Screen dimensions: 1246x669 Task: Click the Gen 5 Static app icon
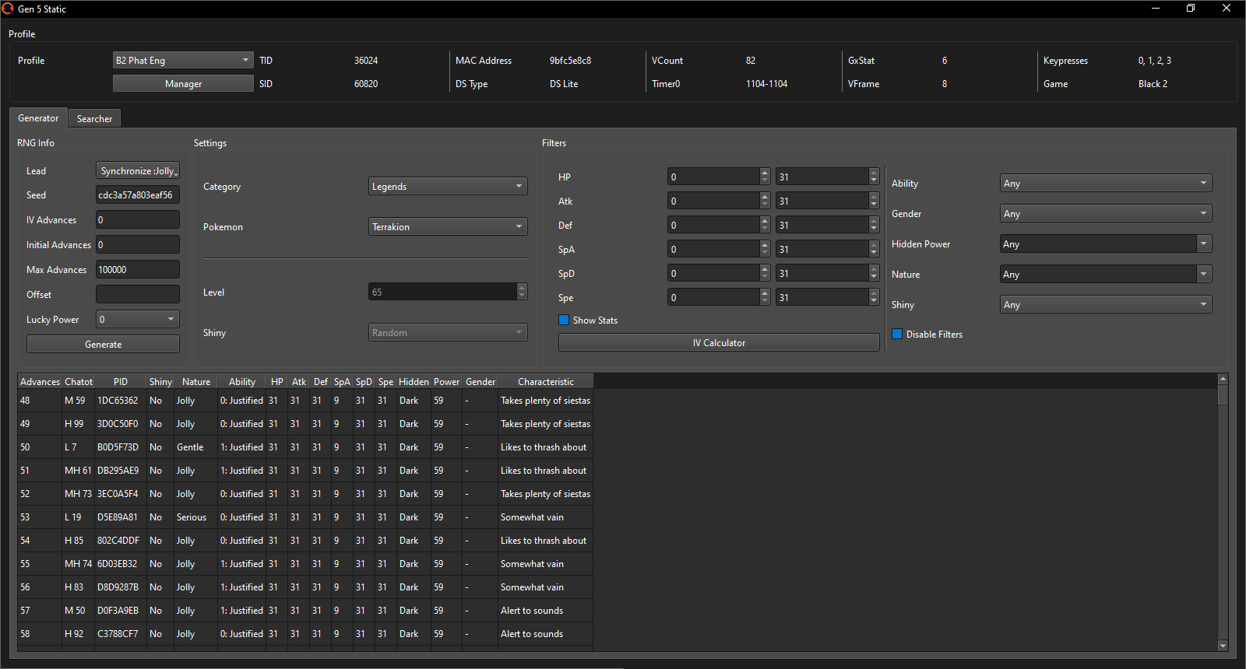pyautogui.click(x=8, y=9)
